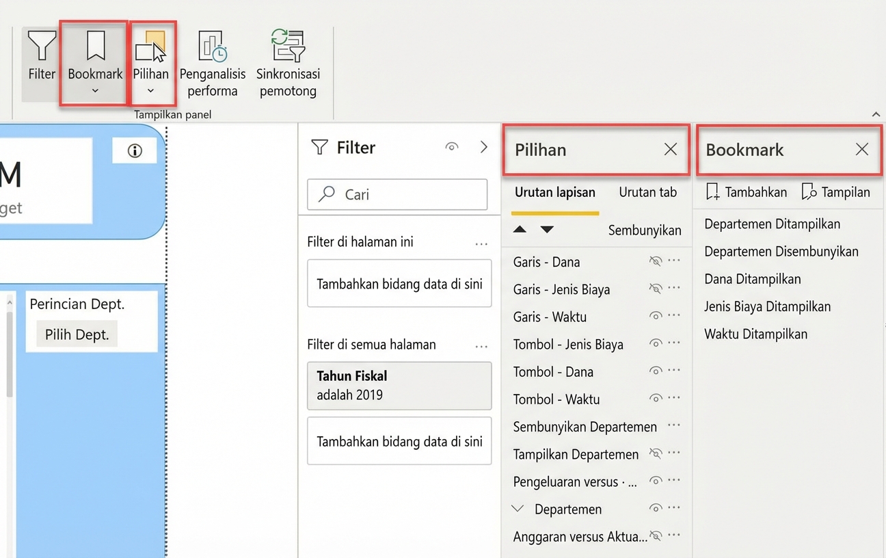Select the Urutan lapisan tab
The width and height of the screenshot is (886, 558).
tap(554, 192)
